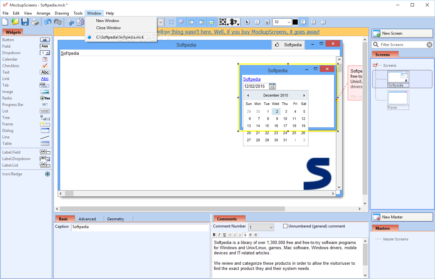The image size is (435, 279).
Task: Select the Tab widget
Action: 26,85
